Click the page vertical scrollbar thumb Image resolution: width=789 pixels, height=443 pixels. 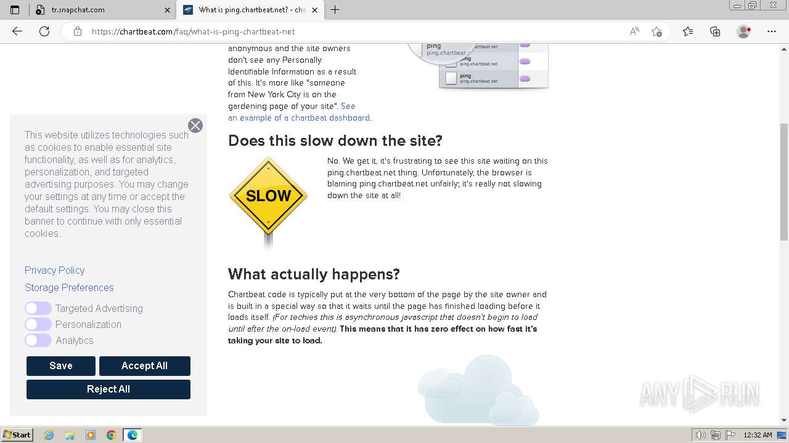click(x=784, y=182)
